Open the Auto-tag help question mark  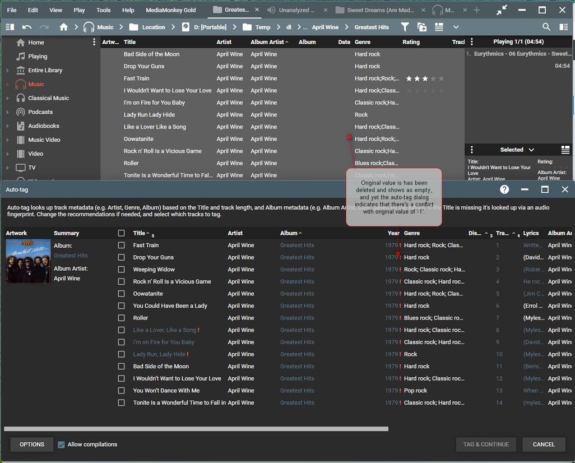click(504, 189)
